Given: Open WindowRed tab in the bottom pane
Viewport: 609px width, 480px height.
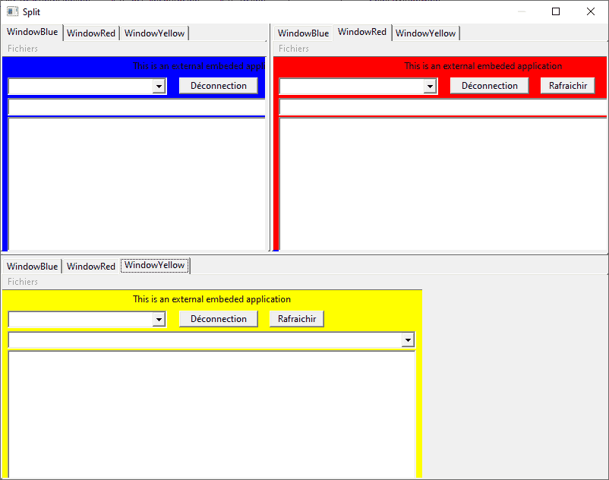Looking at the screenshot, I should coord(91,267).
